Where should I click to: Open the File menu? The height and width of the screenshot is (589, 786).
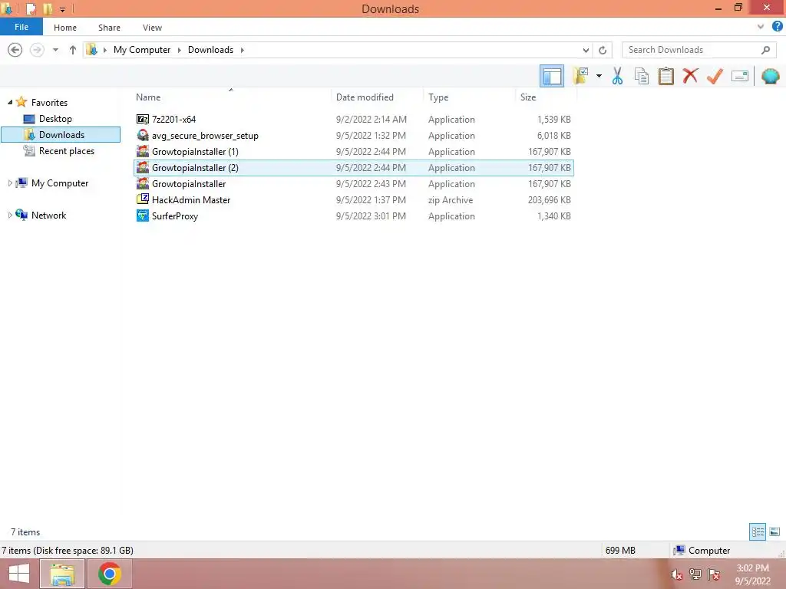[x=21, y=27]
